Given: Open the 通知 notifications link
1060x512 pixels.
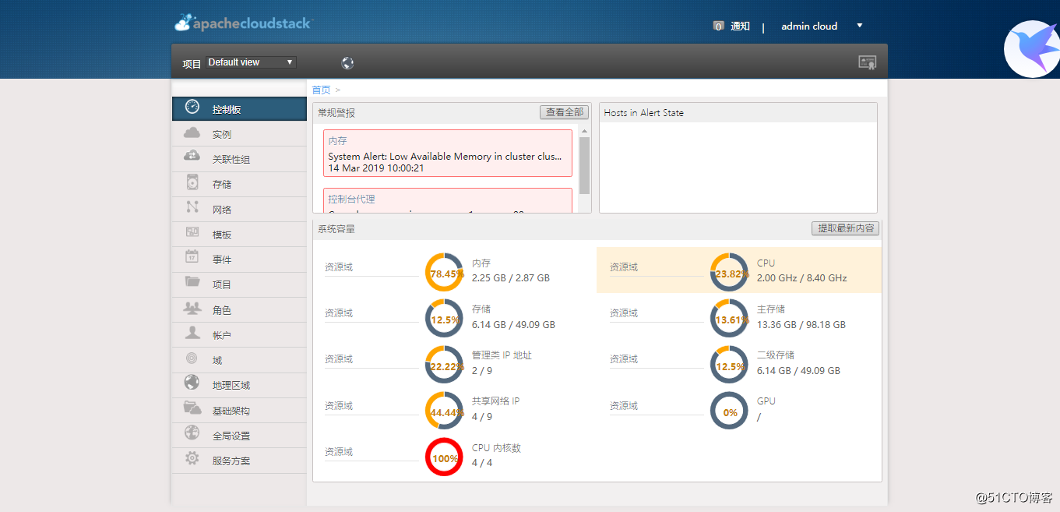Looking at the screenshot, I should [740, 26].
